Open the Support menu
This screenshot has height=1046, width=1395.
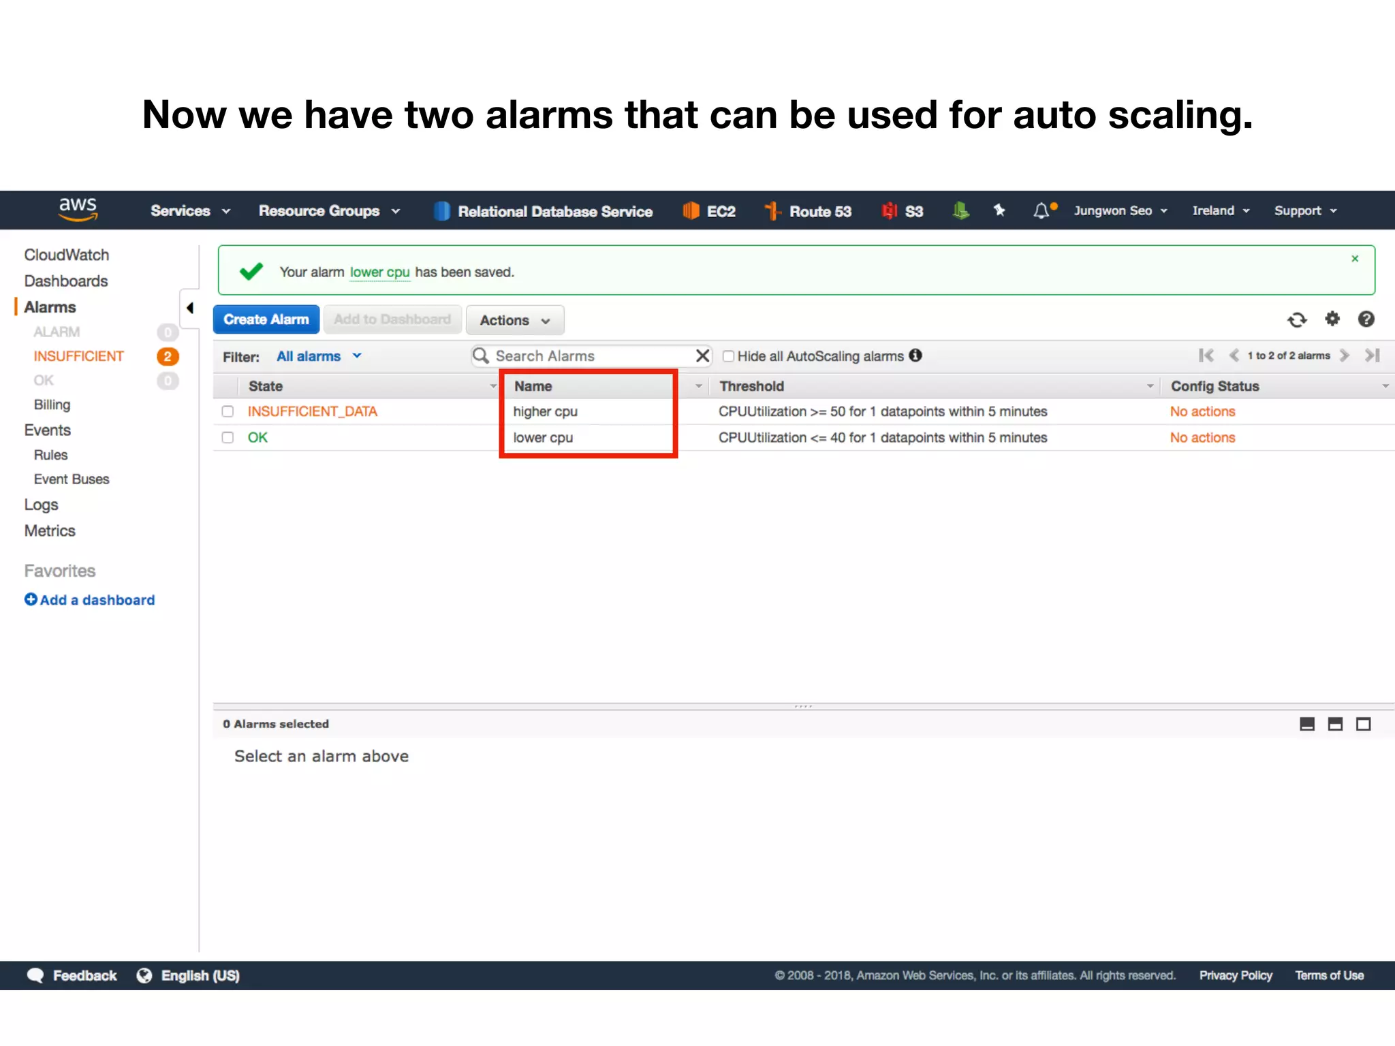tap(1306, 211)
